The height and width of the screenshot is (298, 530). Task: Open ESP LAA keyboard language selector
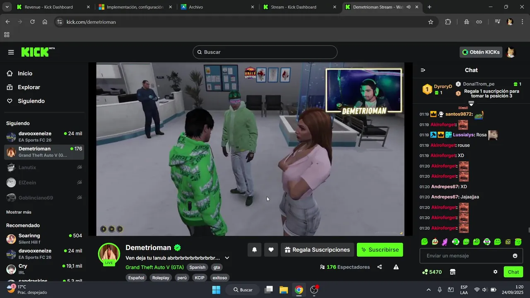[x=464, y=290]
